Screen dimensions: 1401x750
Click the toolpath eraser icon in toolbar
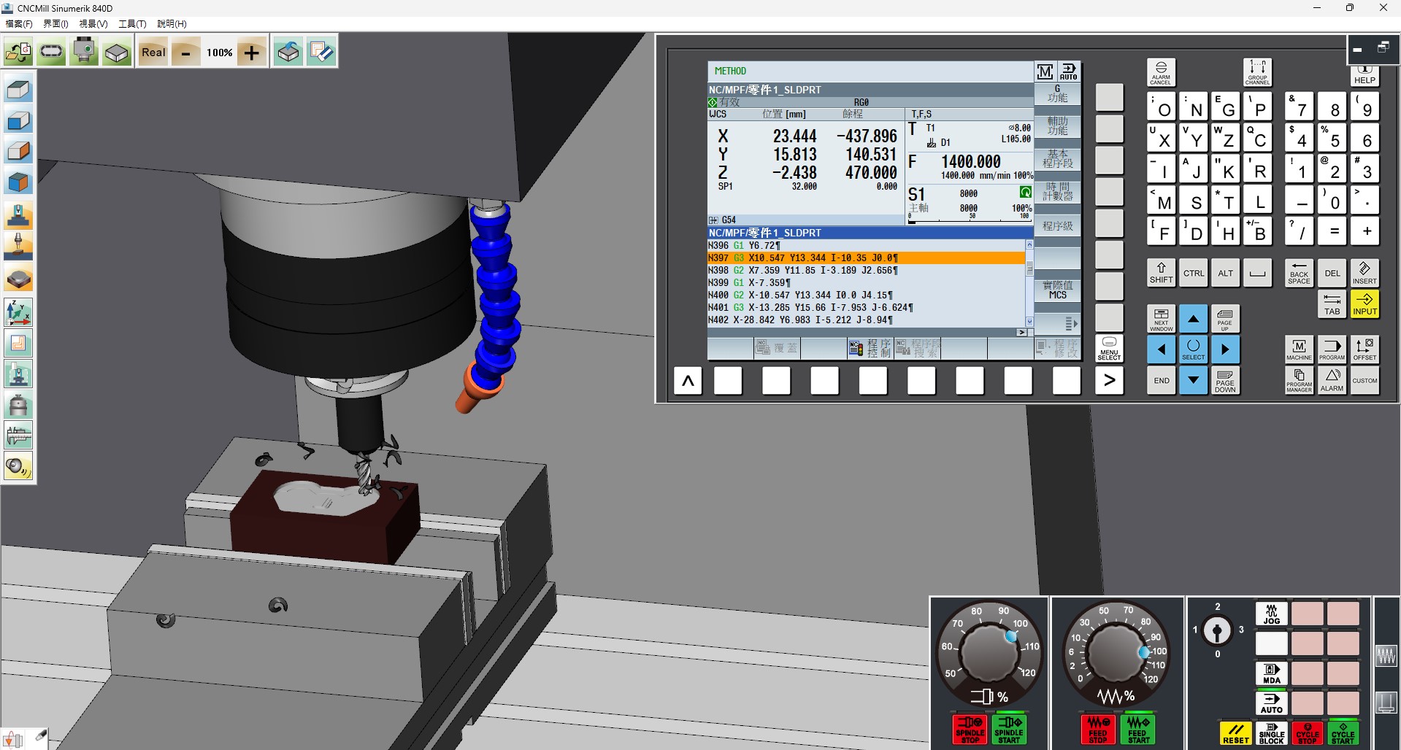tap(321, 52)
